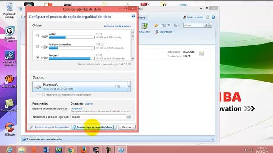Check the Partición sin nombre checkbox
The image size is (273, 153).
pyautogui.click(x=37, y=46)
